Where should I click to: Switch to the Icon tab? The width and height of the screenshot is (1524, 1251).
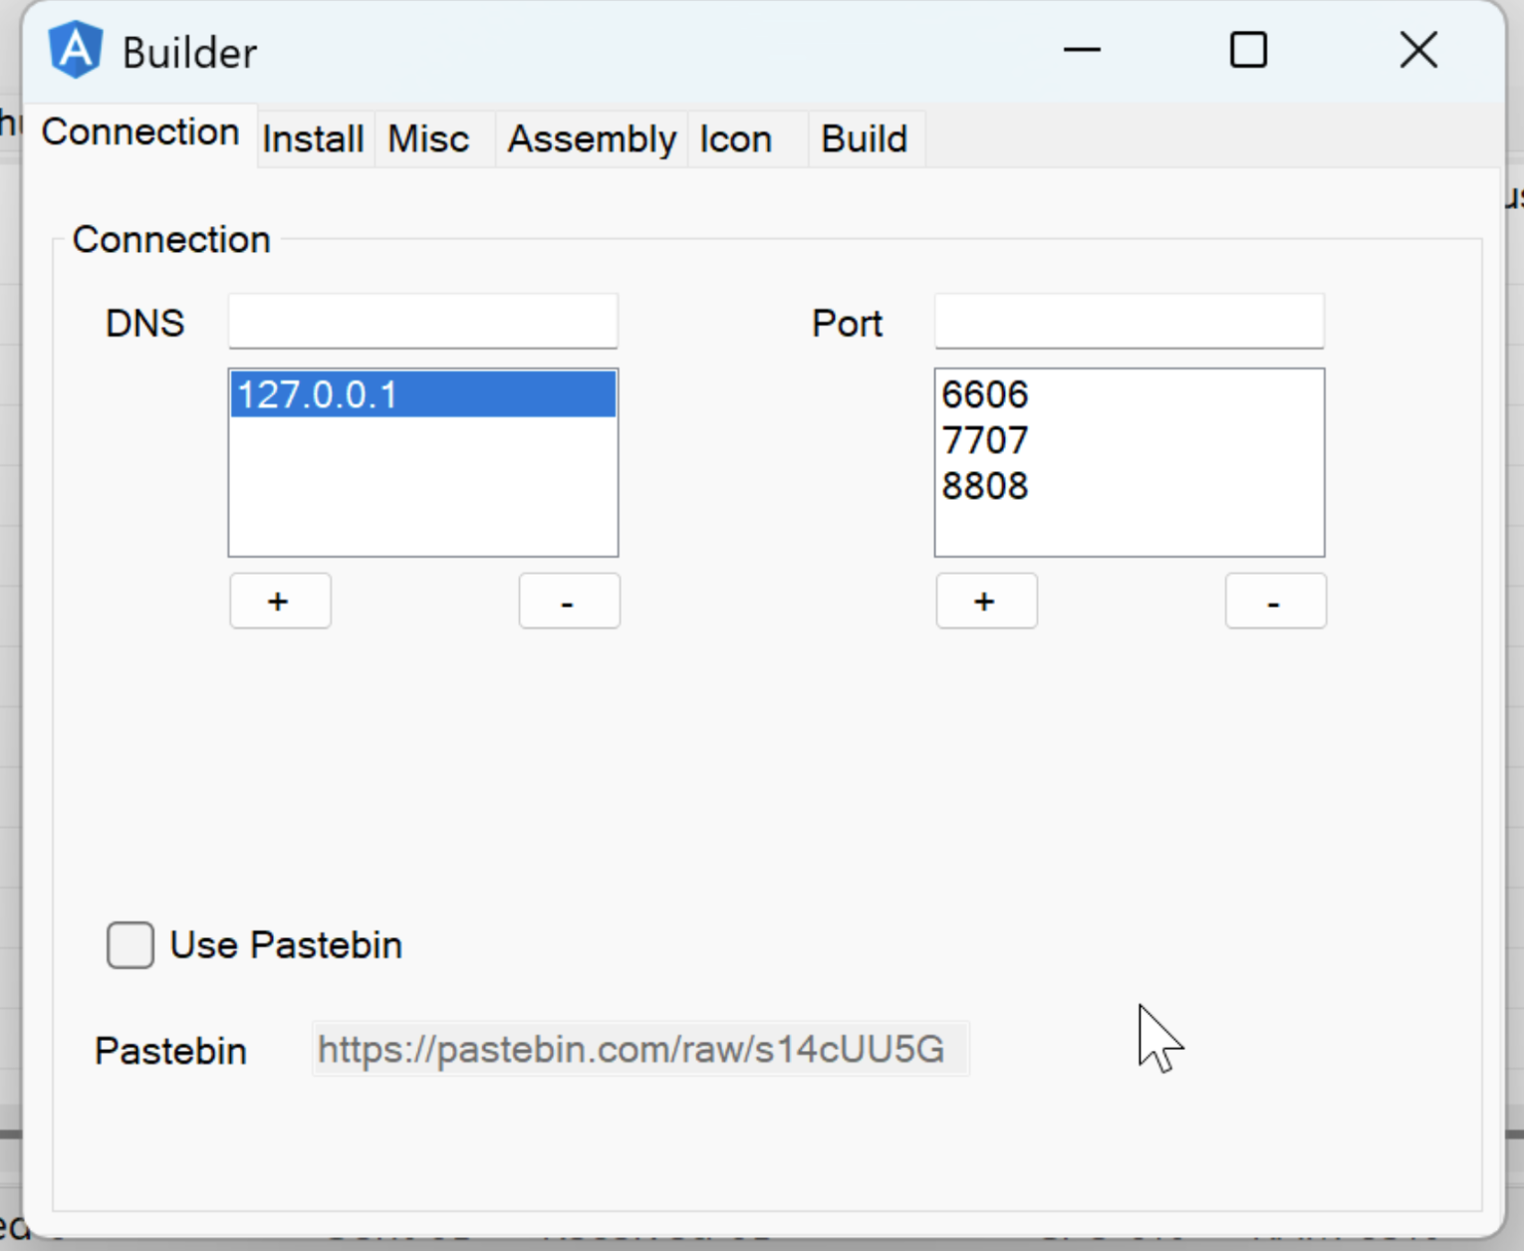click(x=735, y=138)
